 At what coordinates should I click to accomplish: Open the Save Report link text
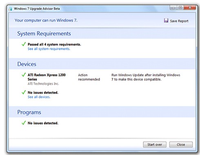point(179,21)
